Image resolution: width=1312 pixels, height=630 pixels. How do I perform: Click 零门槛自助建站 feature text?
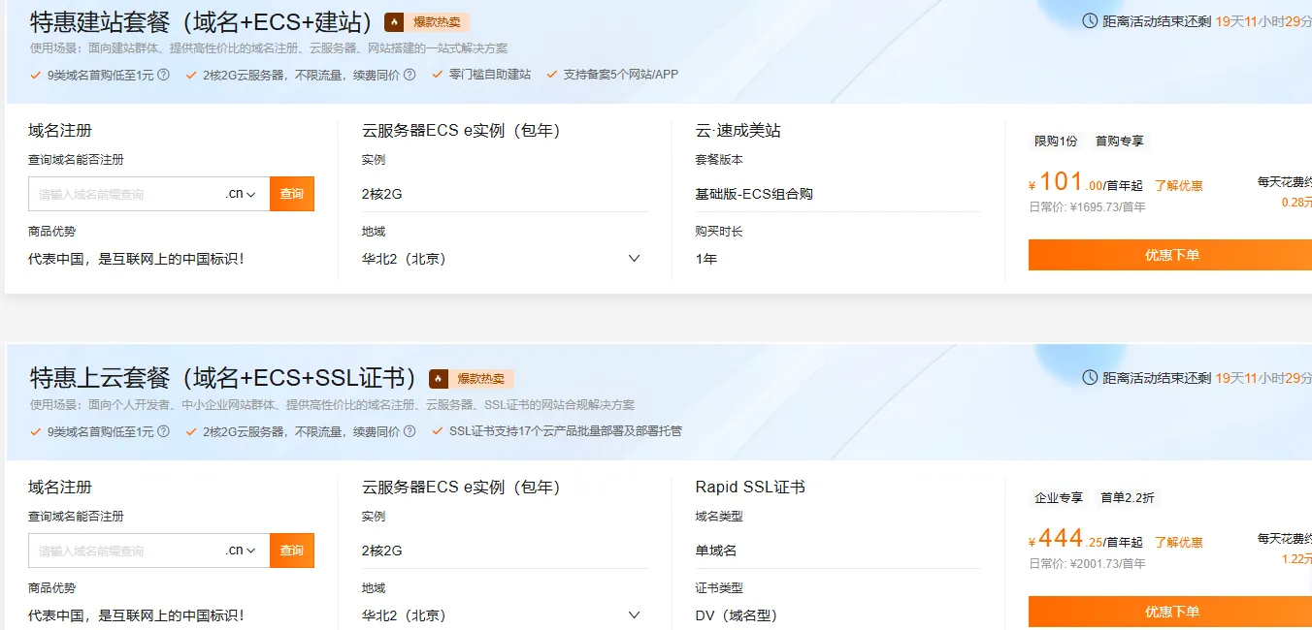490,74
